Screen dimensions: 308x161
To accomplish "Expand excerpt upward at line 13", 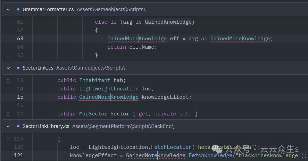I will click(x=8, y=81).
